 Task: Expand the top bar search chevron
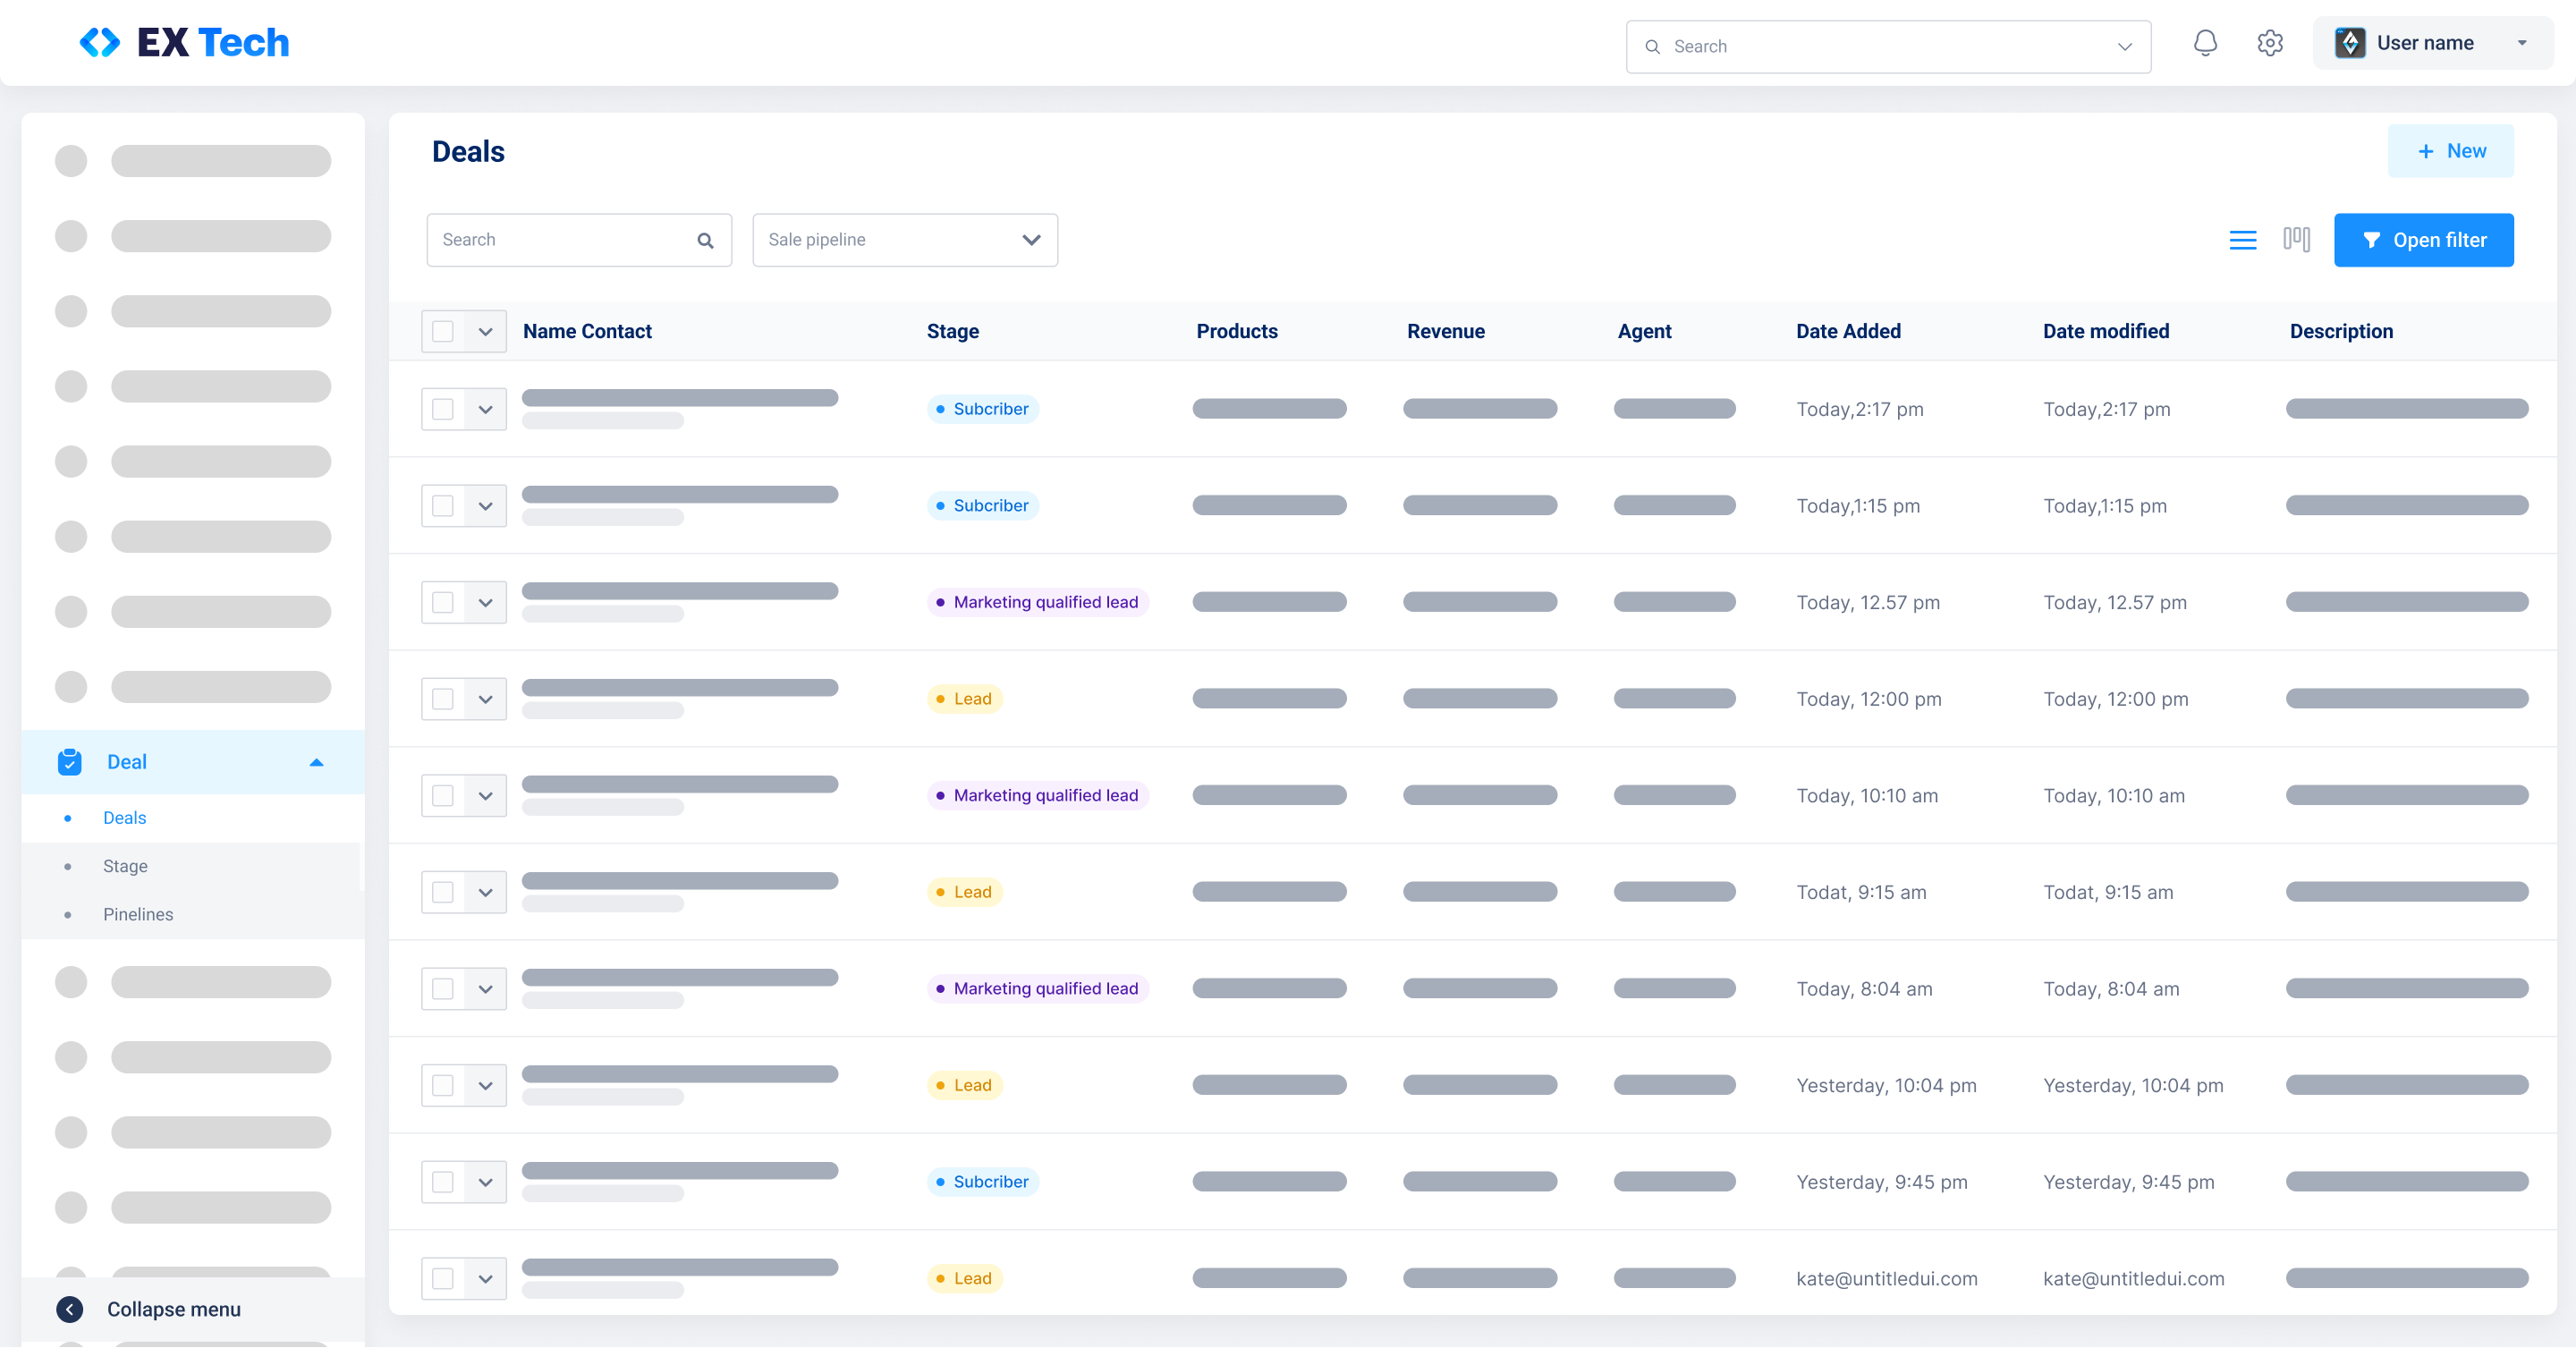2124,47
